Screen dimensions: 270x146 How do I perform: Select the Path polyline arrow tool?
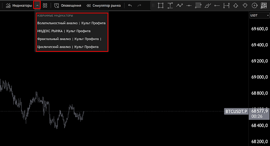pos(180,5)
